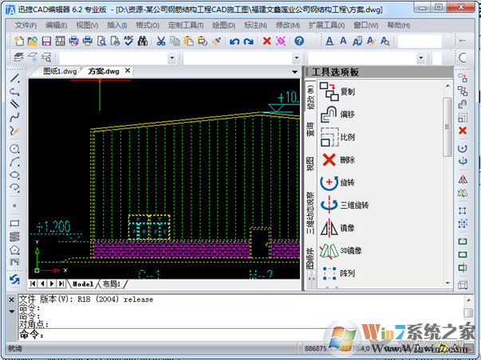Click the Undo arrow in the toolbar
The image size is (481, 360).
235,41
